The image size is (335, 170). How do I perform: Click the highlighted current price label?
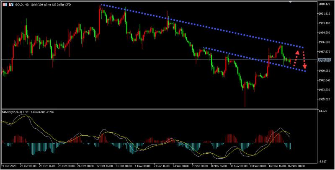325,60
